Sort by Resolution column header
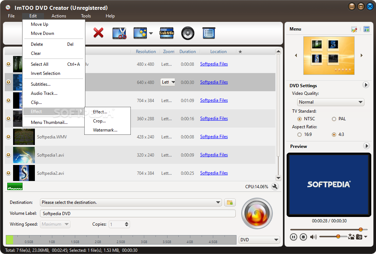Screen dimensions: 376x254 (x=146, y=52)
